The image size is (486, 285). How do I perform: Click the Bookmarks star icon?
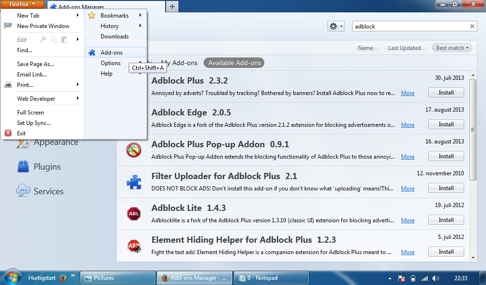[x=92, y=16]
